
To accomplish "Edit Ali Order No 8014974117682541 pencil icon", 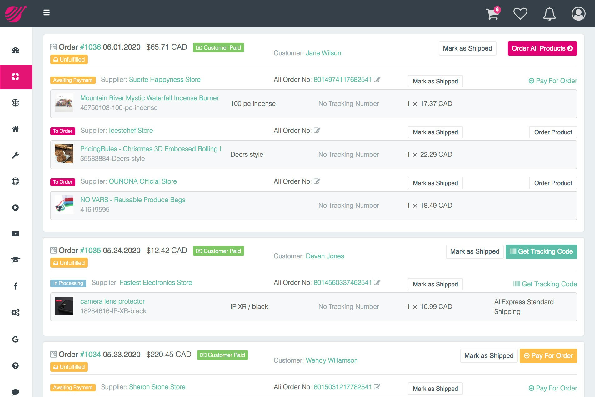I will coord(377,79).
